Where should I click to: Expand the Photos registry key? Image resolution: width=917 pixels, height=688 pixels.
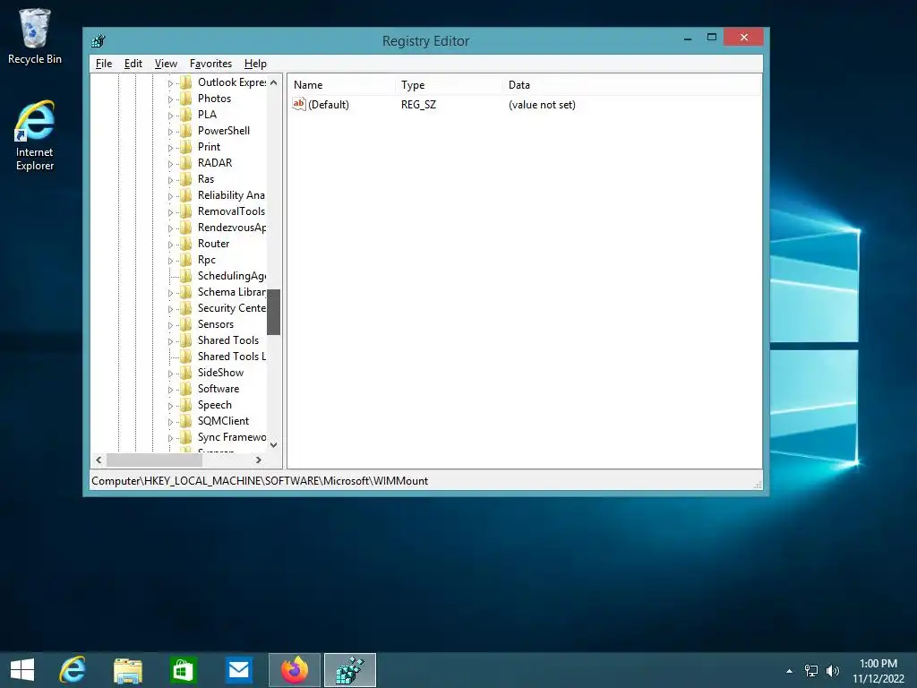[171, 99]
